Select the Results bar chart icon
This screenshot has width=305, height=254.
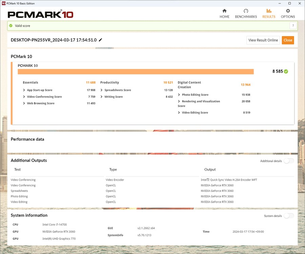click(x=269, y=11)
